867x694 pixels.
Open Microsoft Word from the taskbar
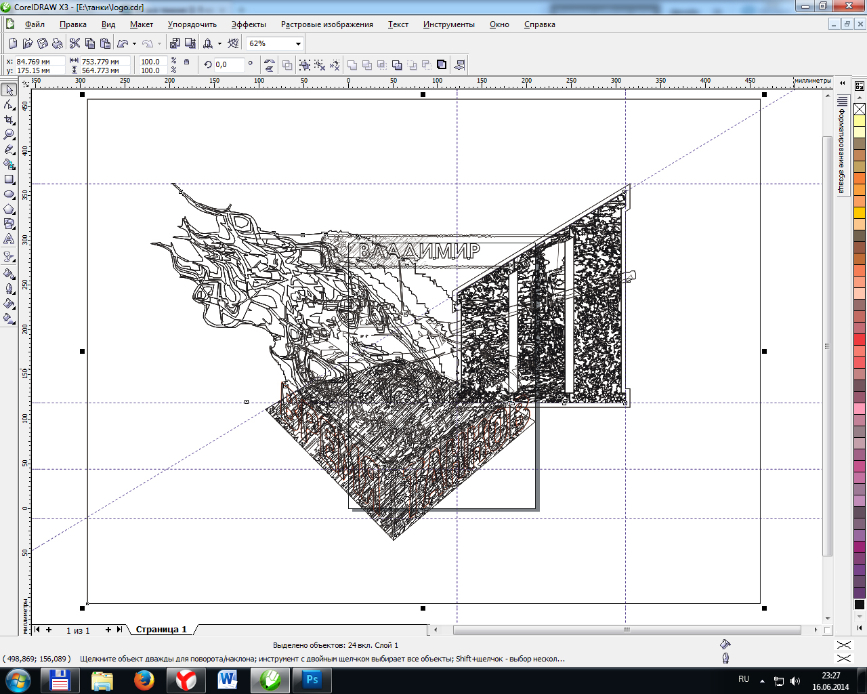228,680
